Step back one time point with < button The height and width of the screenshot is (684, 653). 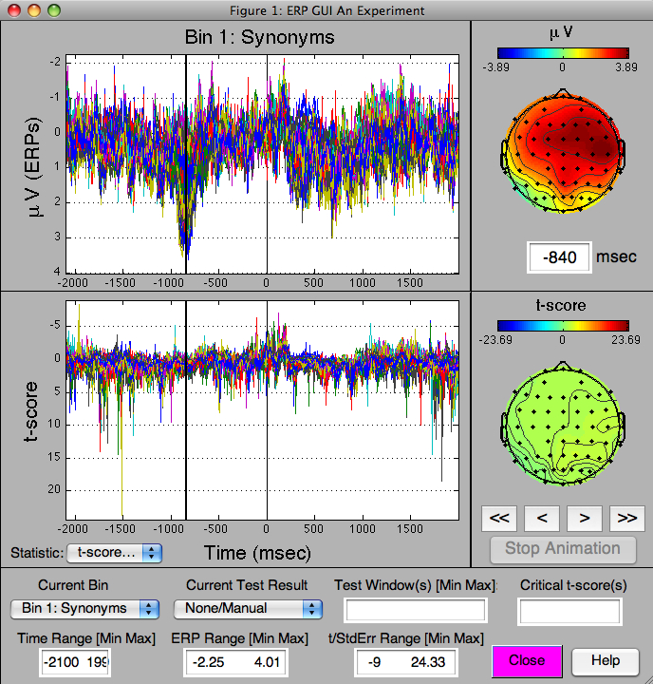click(542, 518)
